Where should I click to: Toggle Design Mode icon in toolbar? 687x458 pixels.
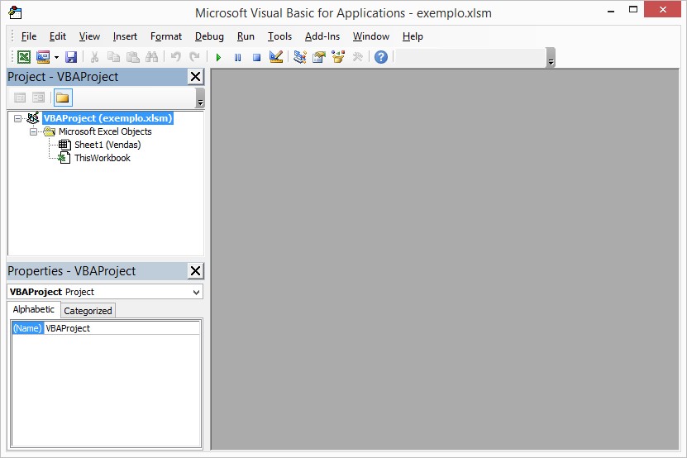tap(276, 57)
